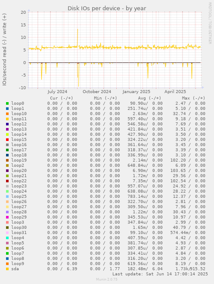
Task: Click the loop26 legend label
Action: pyautogui.click(x=19, y=202)
